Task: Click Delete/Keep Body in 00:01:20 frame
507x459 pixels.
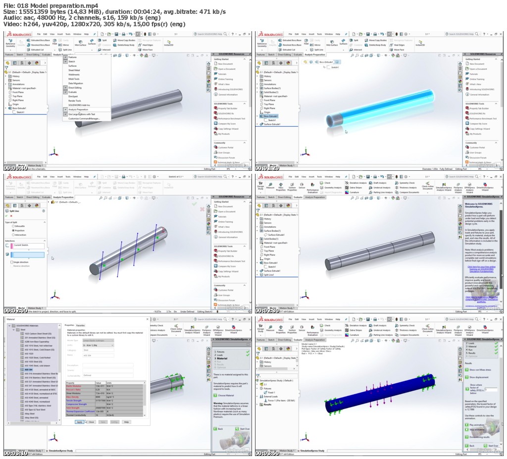Action: click(x=375, y=45)
